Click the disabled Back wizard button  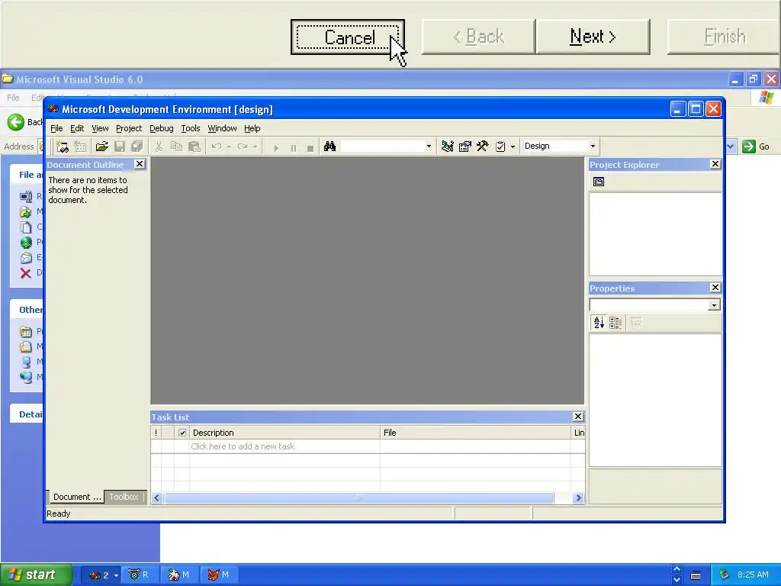coord(478,37)
